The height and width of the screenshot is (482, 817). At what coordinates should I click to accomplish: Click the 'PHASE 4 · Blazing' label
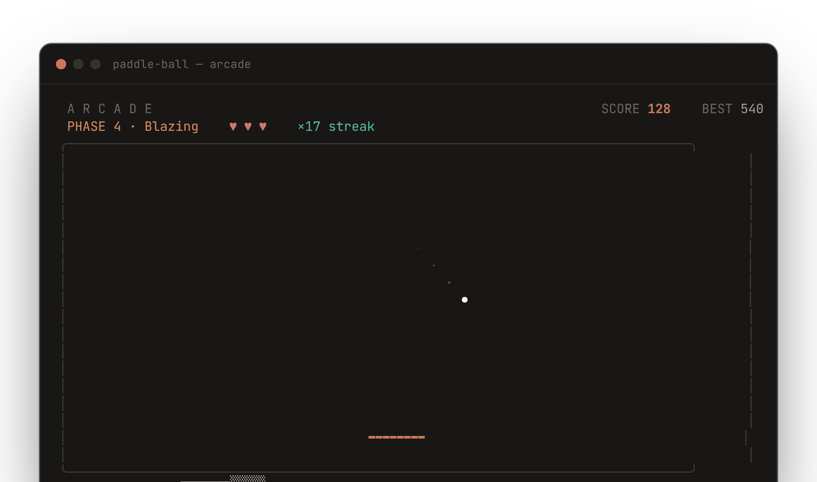pos(133,127)
